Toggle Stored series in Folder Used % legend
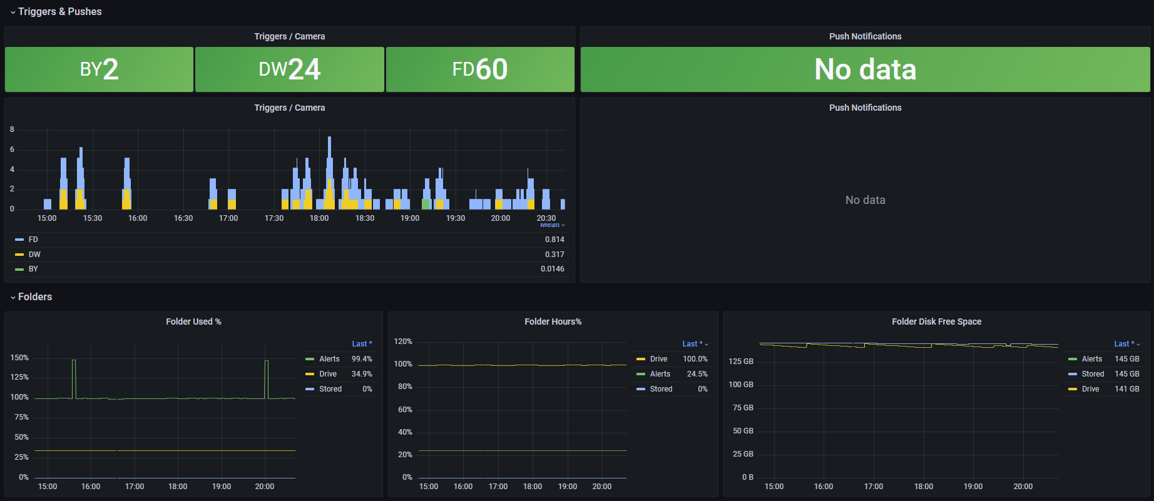 330,389
